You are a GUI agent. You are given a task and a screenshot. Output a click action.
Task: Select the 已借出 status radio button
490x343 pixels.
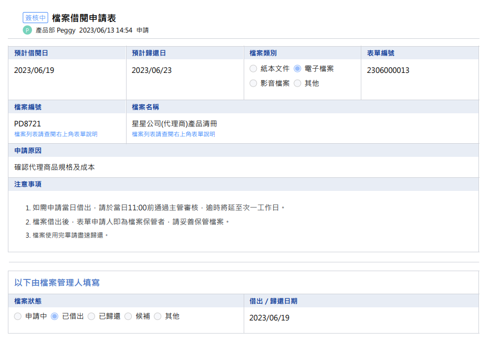click(55, 316)
